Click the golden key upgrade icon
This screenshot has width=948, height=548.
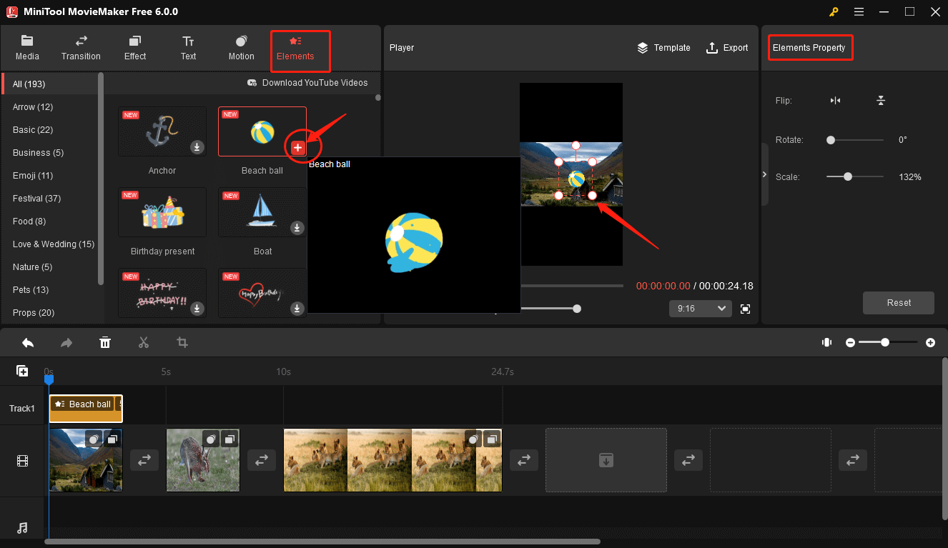834,11
